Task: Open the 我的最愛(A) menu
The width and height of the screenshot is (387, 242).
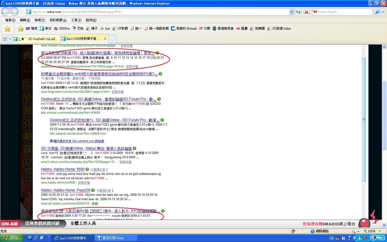Action: 58,20
